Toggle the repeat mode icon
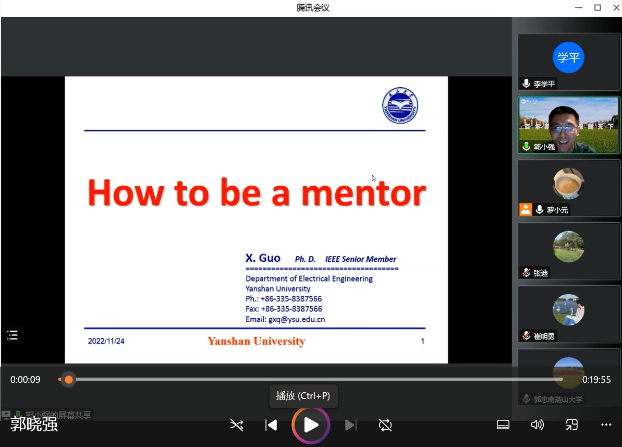Viewport: 622px width, 447px height. [x=385, y=425]
